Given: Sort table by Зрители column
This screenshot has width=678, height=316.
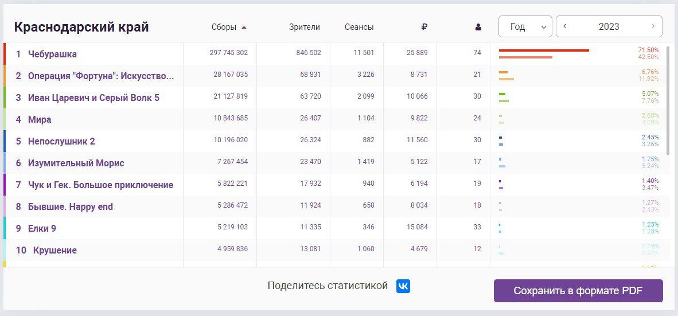Looking at the screenshot, I should click(x=305, y=27).
